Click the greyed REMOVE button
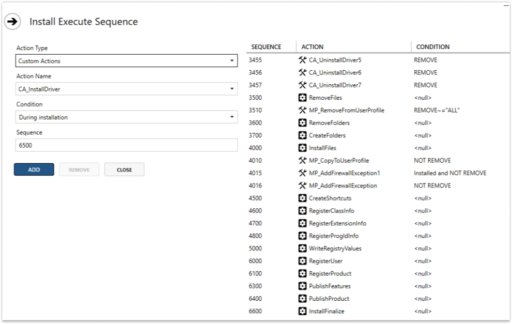The image size is (512, 324). click(x=79, y=170)
